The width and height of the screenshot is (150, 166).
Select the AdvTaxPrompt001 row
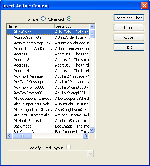click(x=48, y=93)
